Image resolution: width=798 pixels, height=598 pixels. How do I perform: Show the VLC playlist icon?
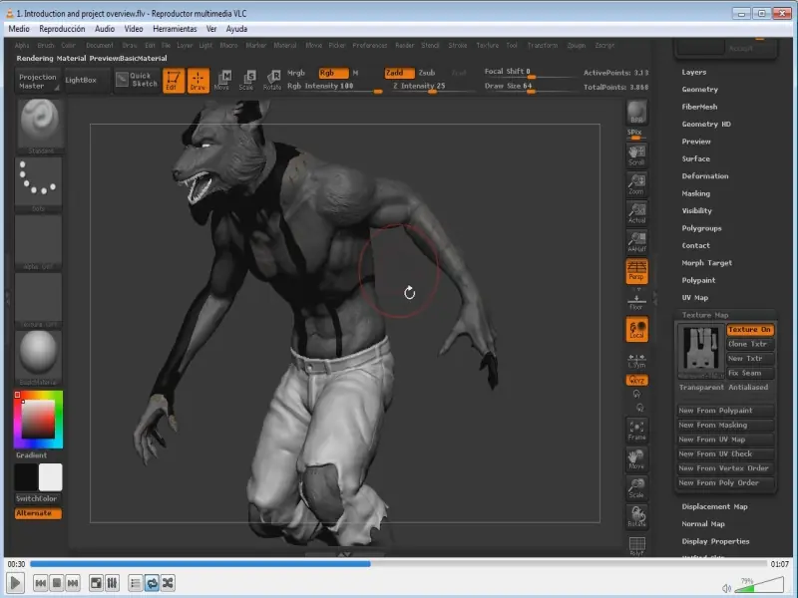135,583
